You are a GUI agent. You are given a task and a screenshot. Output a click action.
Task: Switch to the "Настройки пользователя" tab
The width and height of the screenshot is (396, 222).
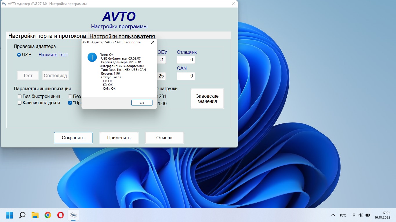(122, 36)
